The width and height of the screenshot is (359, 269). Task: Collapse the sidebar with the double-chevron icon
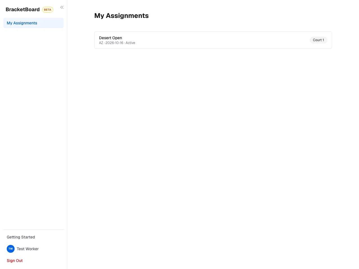(x=62, y=7)
